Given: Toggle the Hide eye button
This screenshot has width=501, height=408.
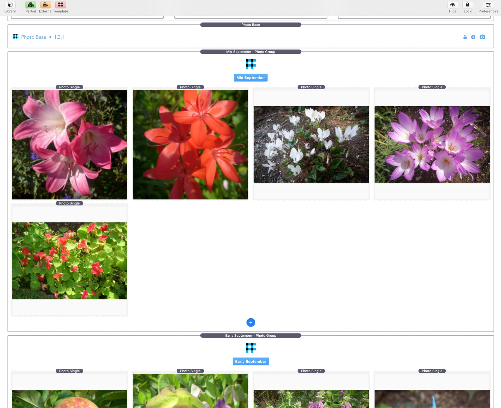Looking at the screenshot, I should [x=452, y=5].
